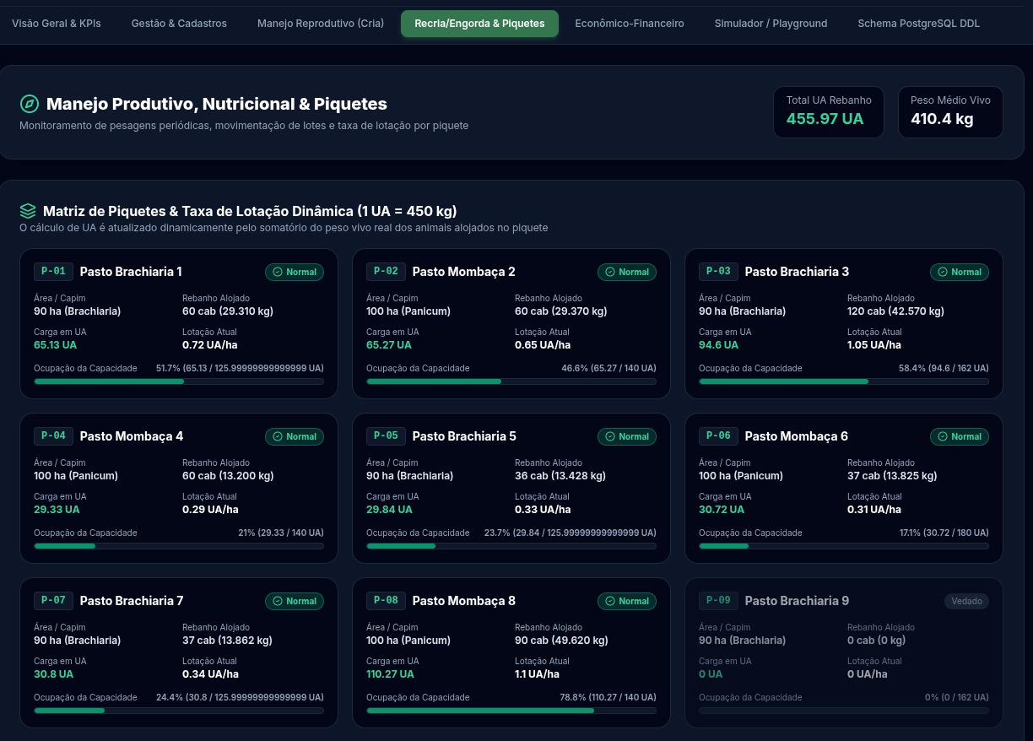Click the Pasto Brachiaria 9 card title

(x=797, y=601)
